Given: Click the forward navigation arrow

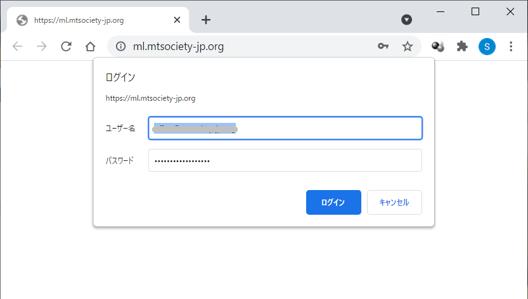Looking at the screenshot, I should click(x=42, y=46).
